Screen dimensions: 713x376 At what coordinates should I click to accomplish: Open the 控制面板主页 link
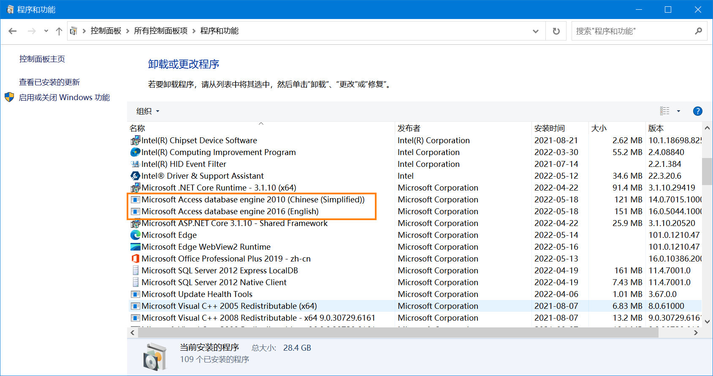tap(42, 59)
